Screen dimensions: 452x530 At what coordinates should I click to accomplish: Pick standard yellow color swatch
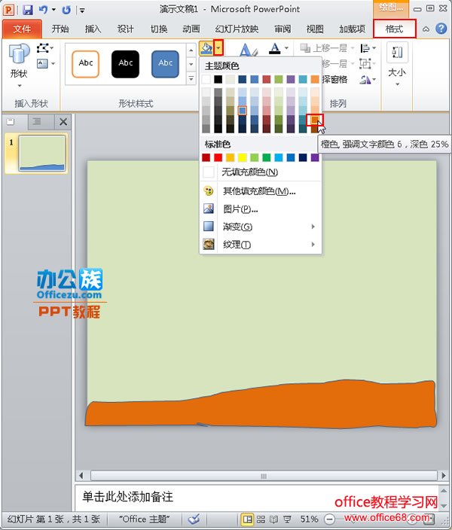pos(243,157)
